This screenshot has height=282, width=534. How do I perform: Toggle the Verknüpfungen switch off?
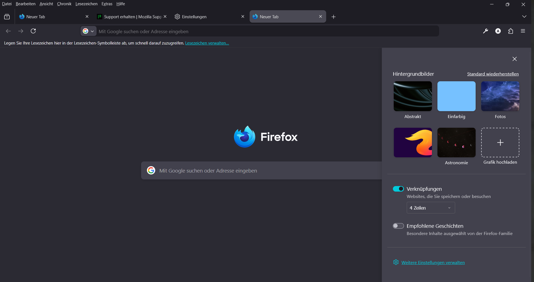pos(398,189)
